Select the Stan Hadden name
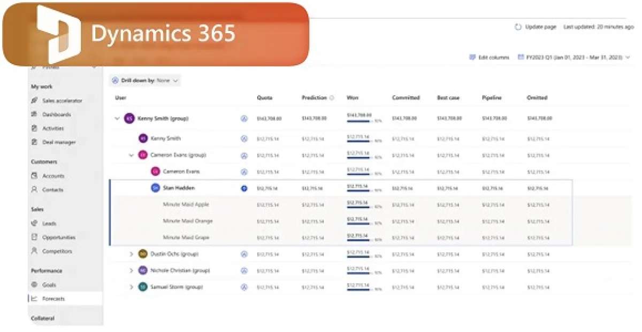Screen dimensions: 642x332 pyautogui.click(x=179, y=188)
